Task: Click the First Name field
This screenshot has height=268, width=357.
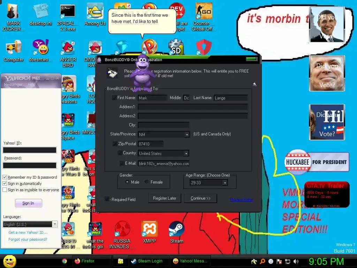Action: click(x=152, y=98)
